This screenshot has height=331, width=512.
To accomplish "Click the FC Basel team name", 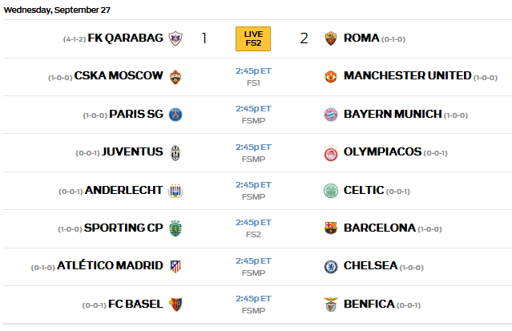I will [x=135, y=304].
